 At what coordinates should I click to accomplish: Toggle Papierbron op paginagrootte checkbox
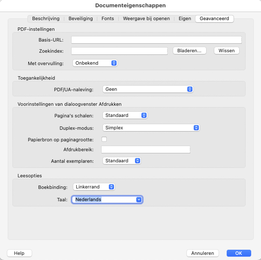pos(104,139)
